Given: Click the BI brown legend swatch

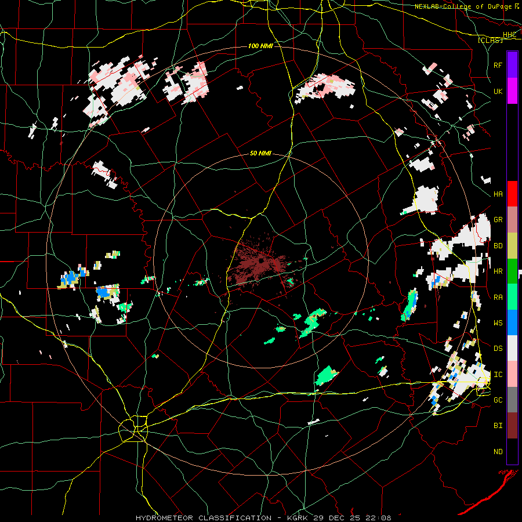Looking at the screenshot, I should [x=512, y=426].
